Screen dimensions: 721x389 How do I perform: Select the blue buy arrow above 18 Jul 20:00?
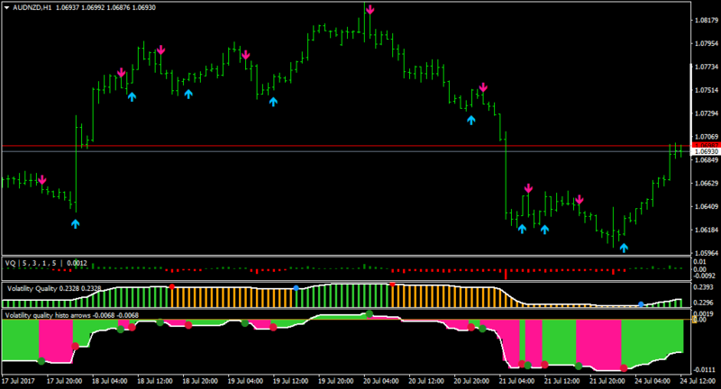[188, 95]
